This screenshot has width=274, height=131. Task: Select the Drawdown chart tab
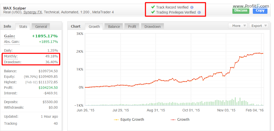pyautogui.click(x=152, y=26)
